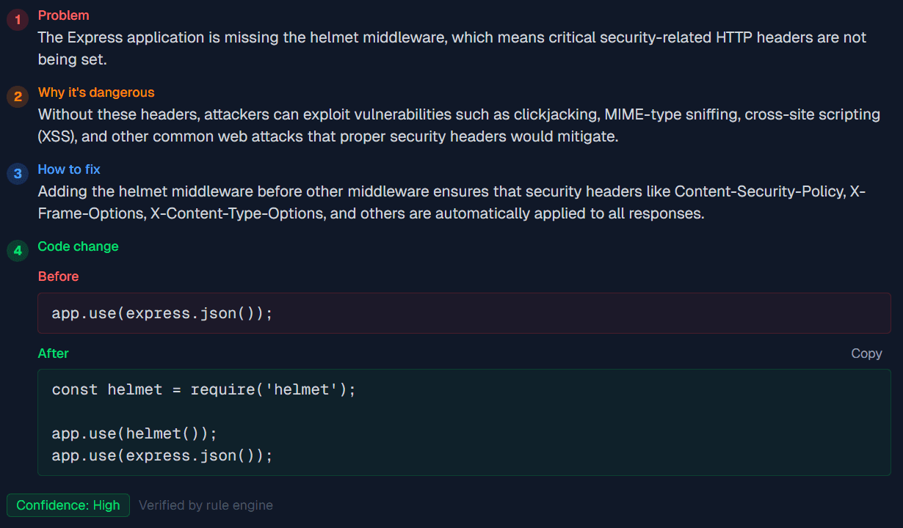Click the last line of After code
This screenshot has width=903, height=528.
point(162,455)
